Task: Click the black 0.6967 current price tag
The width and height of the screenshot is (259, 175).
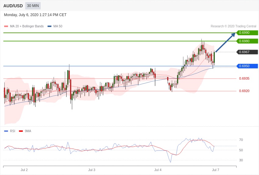Action: 247,52
